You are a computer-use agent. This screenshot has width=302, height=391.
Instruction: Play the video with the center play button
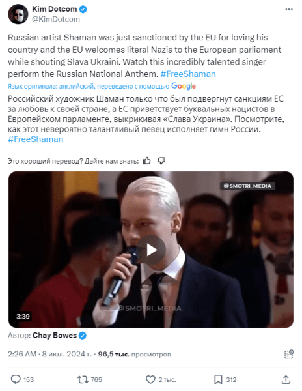tap(151, 250)
